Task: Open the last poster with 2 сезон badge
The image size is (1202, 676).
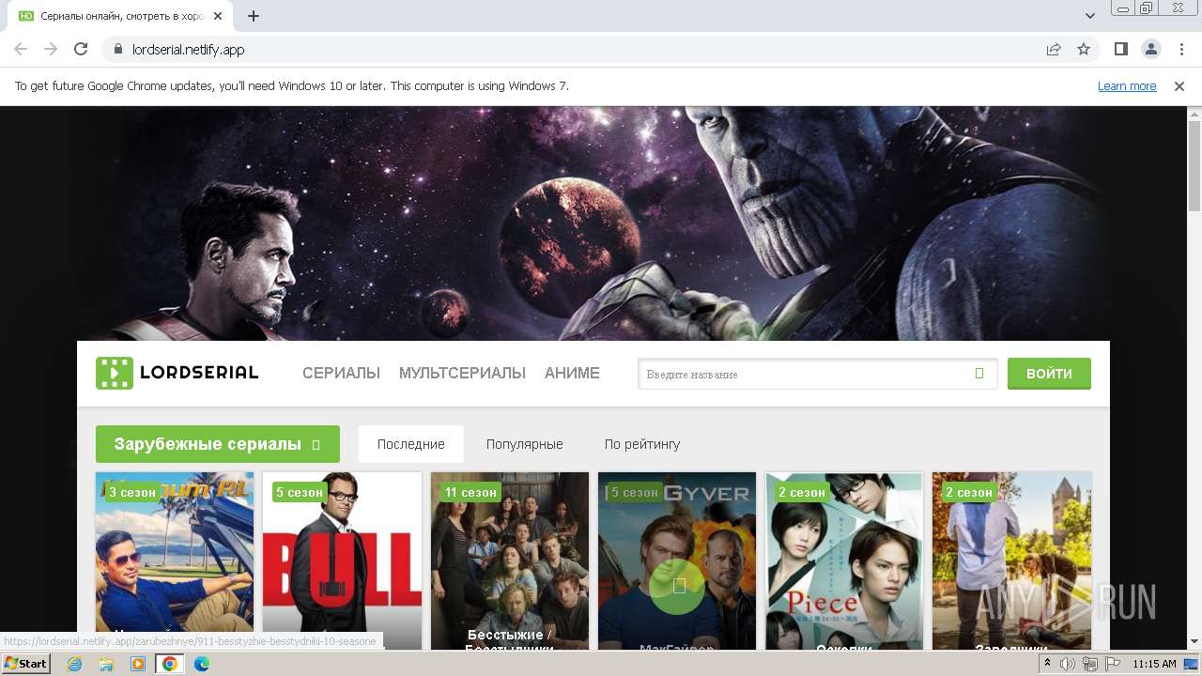Action: tap(1012, 561)
